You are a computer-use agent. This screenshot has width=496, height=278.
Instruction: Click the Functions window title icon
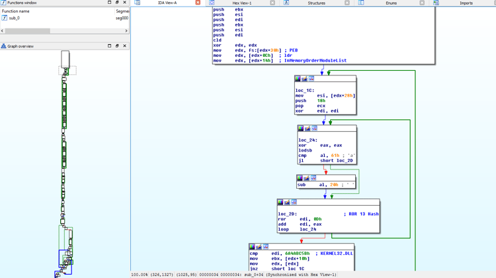tap(3, 3)
